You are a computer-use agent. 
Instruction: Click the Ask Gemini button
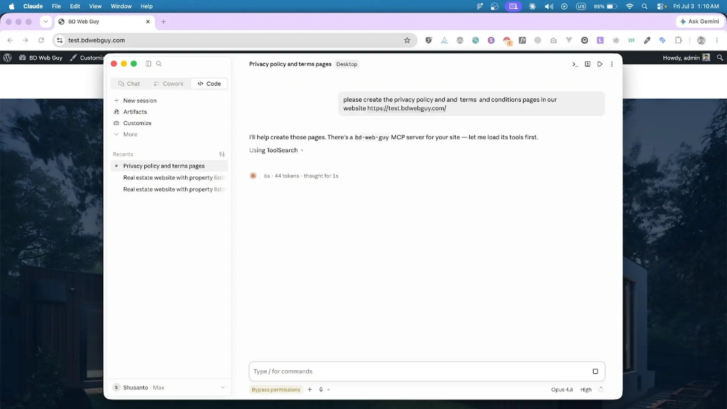[x=699, y=22]
